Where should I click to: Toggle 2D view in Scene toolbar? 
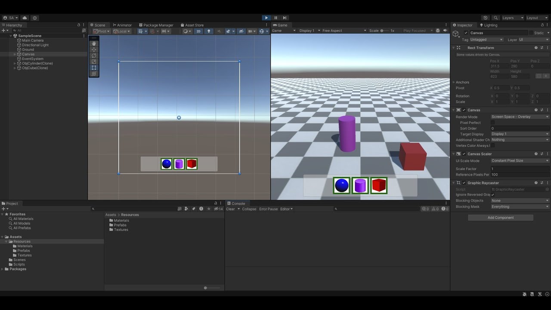coord(198,31)
